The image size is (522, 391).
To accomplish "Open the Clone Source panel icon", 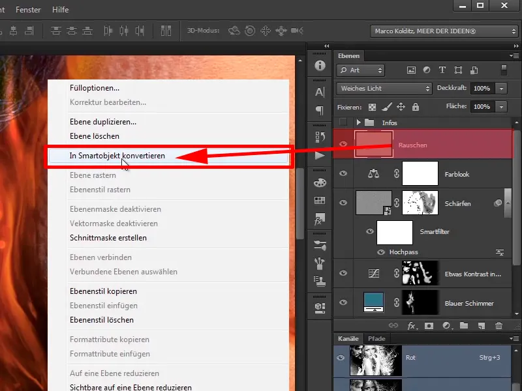I will (x=320, y=282).
